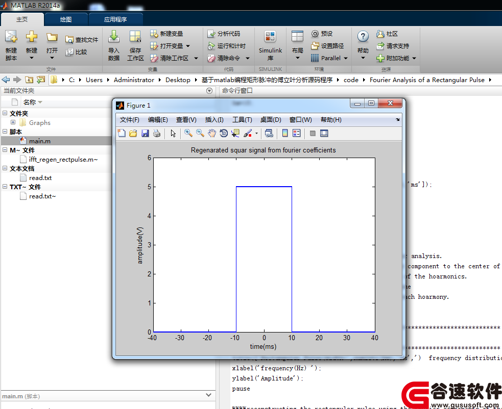
Task: Click the New Variable icon (新建变量)
Action: coord(154,34)
